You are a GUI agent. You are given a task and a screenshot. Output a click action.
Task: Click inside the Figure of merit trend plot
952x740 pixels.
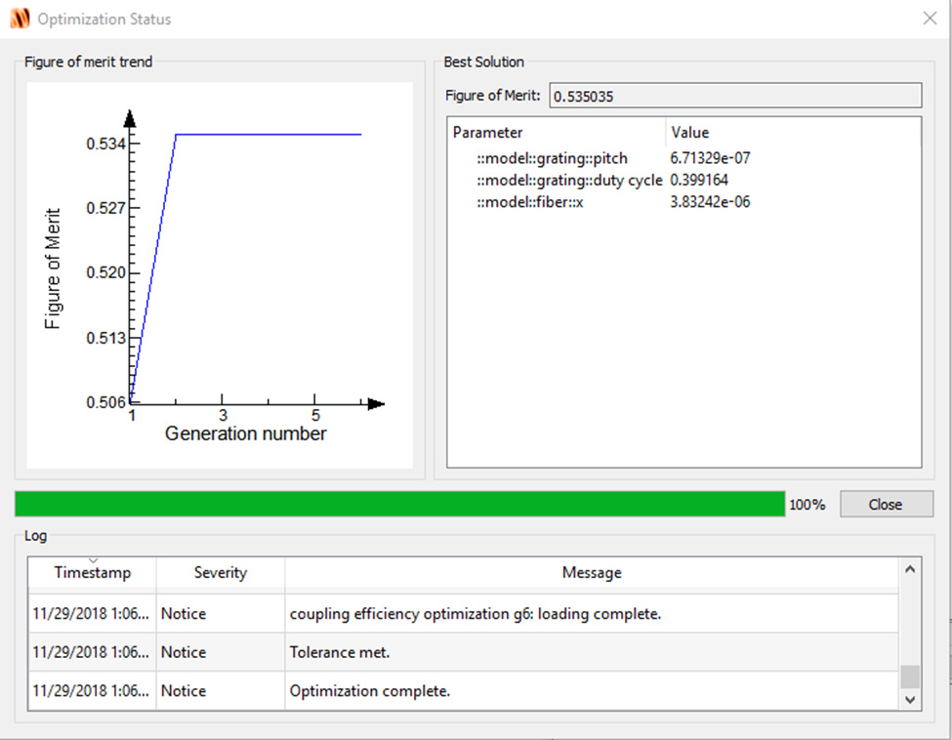click(244, 264)
